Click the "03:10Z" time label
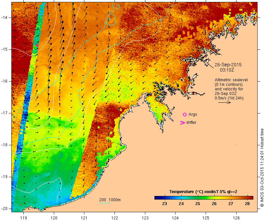Viewport: 266px width, 221px height. (227, 70)
